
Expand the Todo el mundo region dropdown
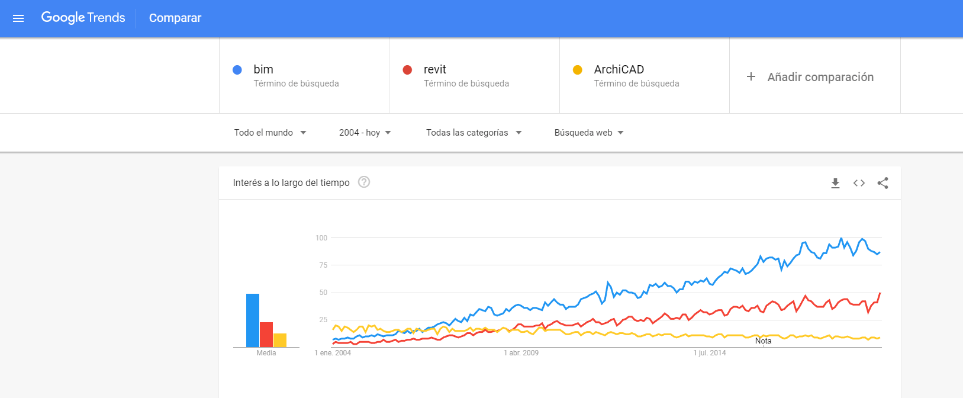(270, 133)
